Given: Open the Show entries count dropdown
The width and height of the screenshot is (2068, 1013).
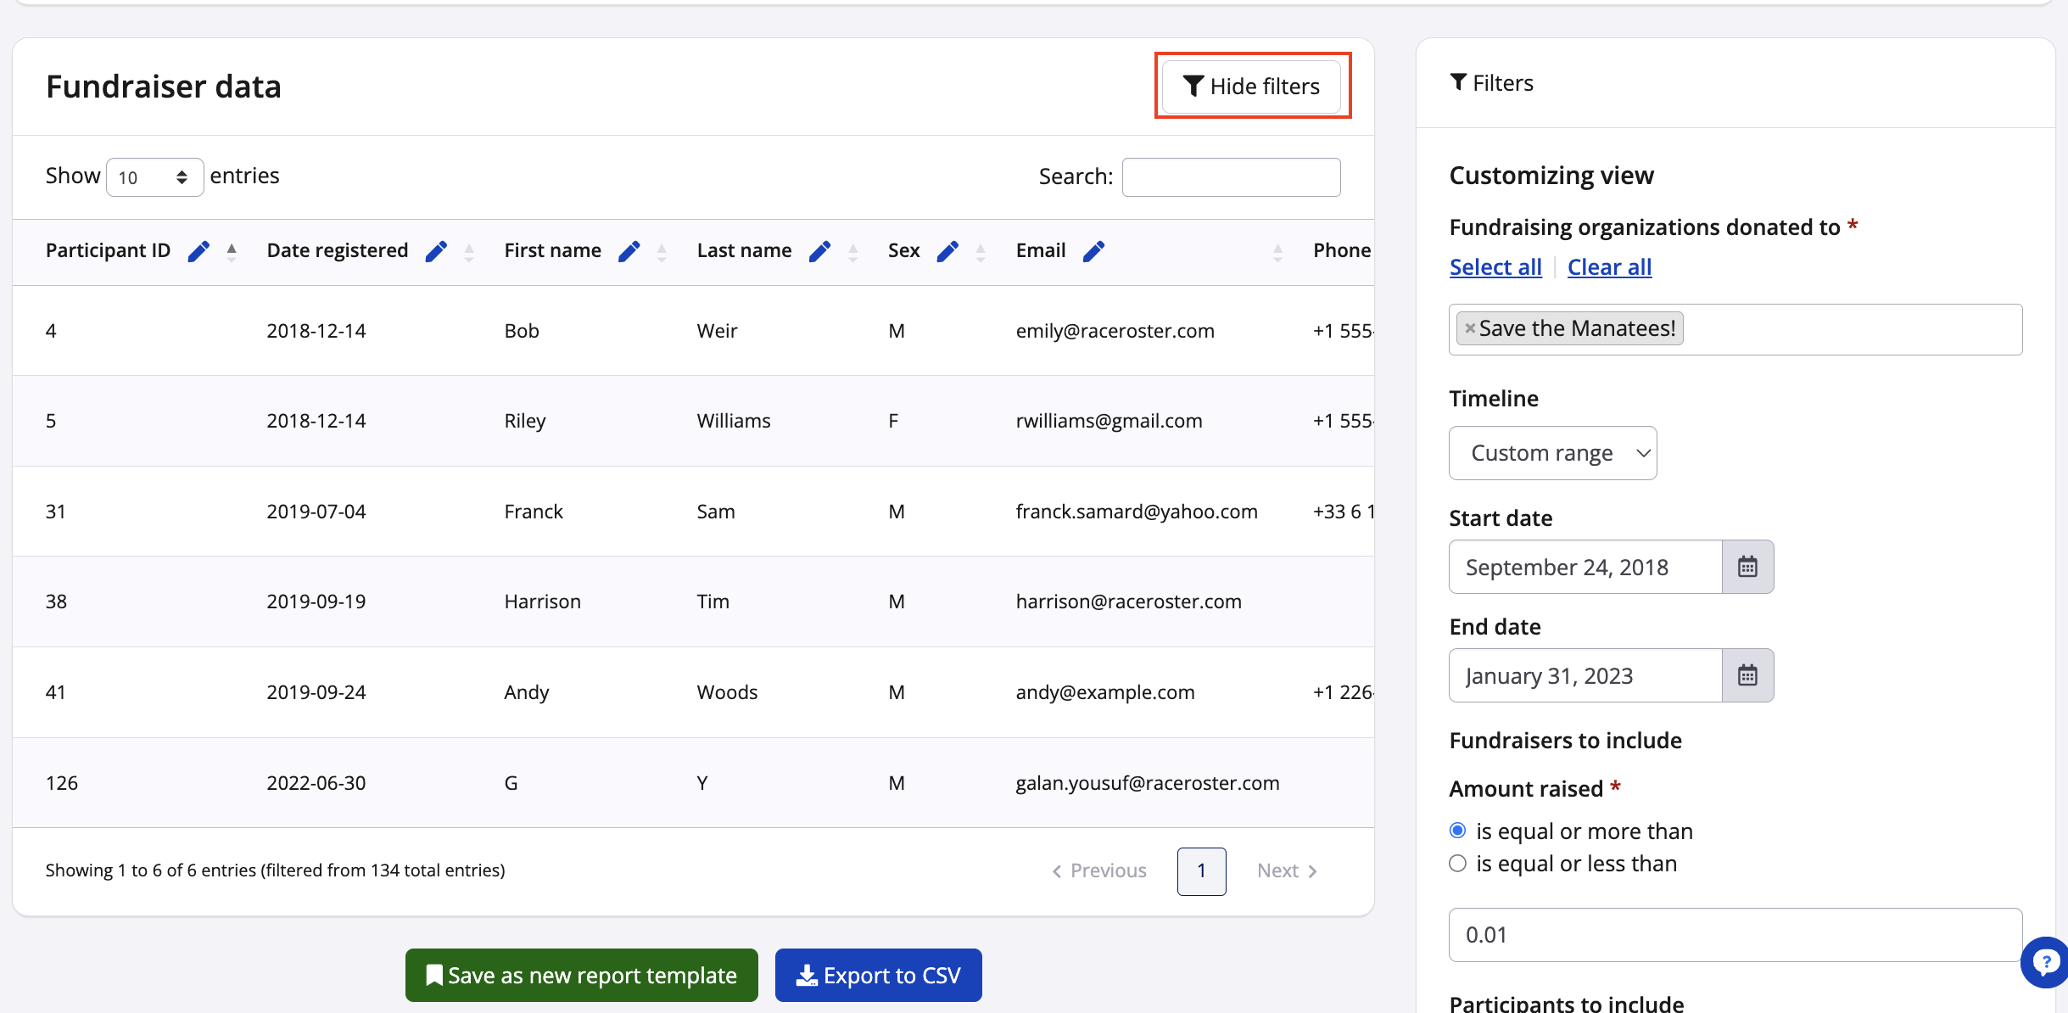Looking at the screenshot, I should pyautogui.click(x=154, y=177).
